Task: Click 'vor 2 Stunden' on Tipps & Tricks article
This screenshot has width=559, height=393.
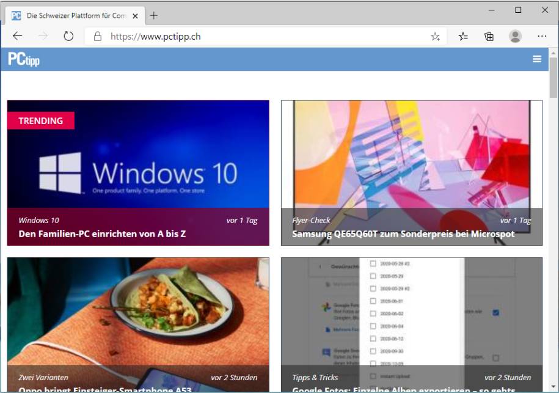Action: [508, 377]
